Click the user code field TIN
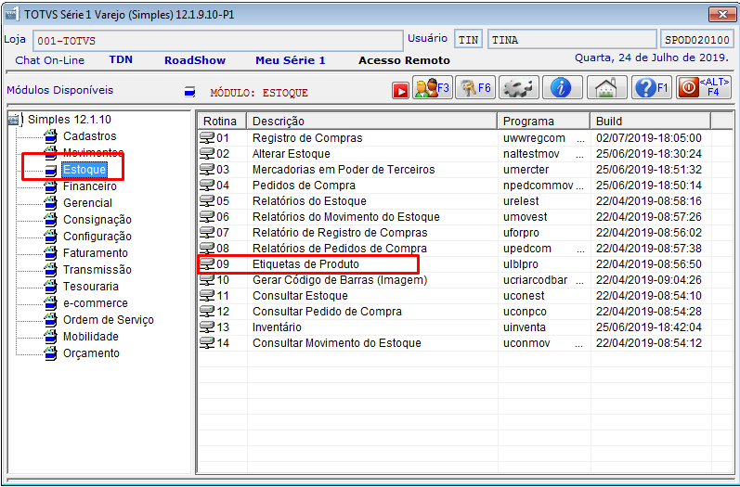This screenshot has width=740, height=487. pos(468,40)
